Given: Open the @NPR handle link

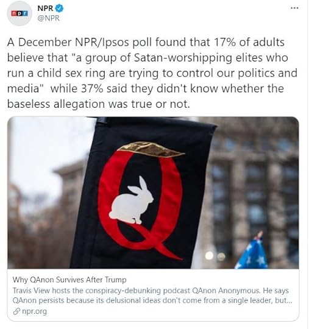Looking at the screenshot, I should pyautogui.click(x=49, y=18).
